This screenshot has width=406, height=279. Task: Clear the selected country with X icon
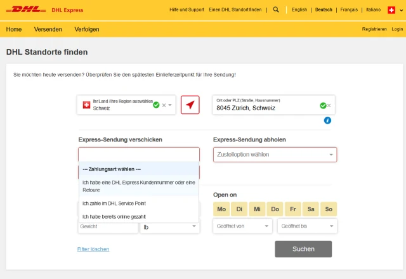[x=164, y=105]
